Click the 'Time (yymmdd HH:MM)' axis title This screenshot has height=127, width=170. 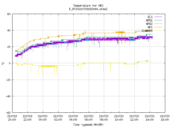[88, 125]
